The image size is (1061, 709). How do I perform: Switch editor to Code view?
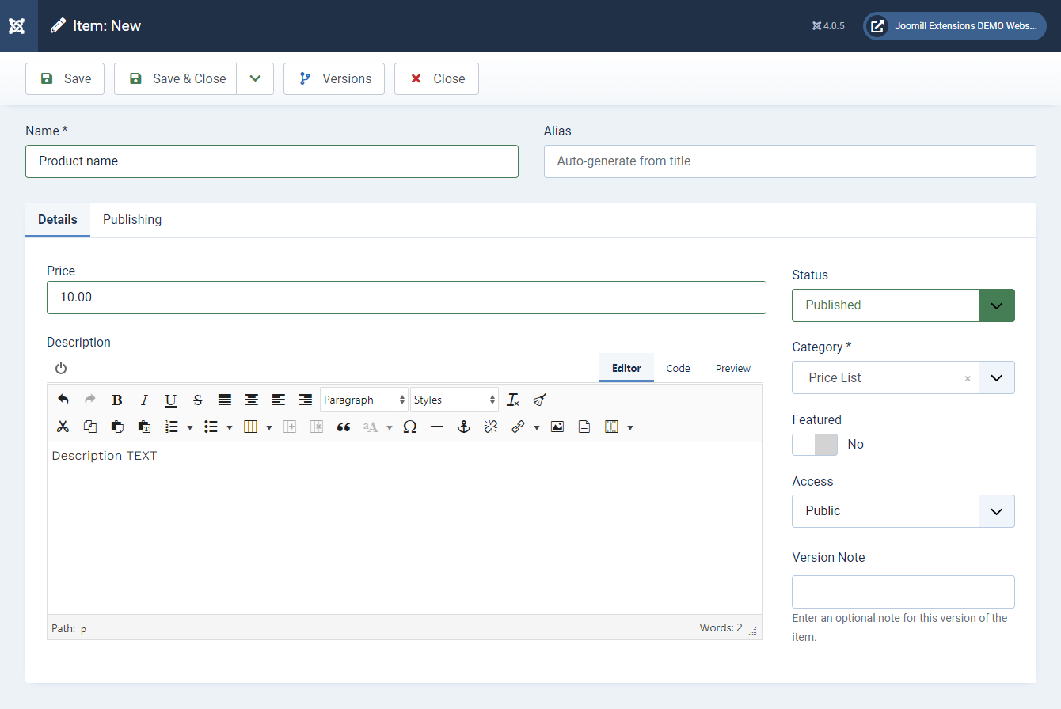pos(678,369)
